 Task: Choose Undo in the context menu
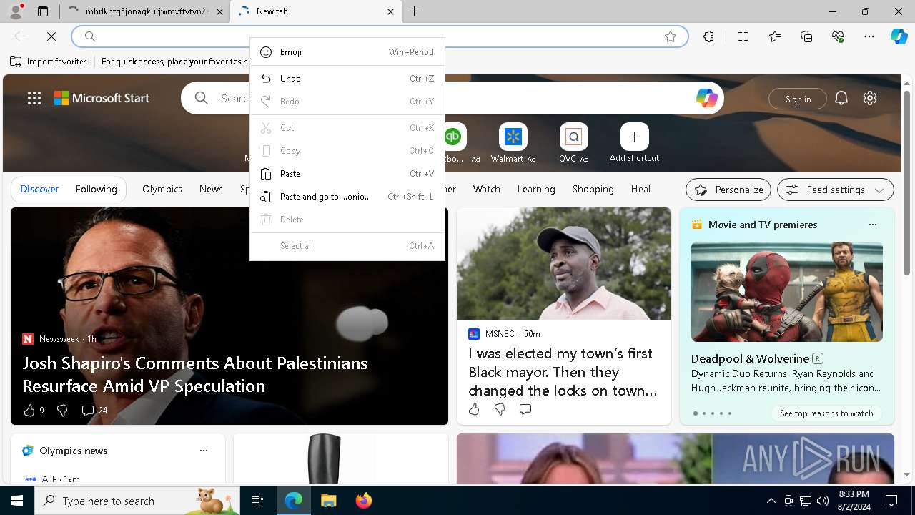[347, 79]
